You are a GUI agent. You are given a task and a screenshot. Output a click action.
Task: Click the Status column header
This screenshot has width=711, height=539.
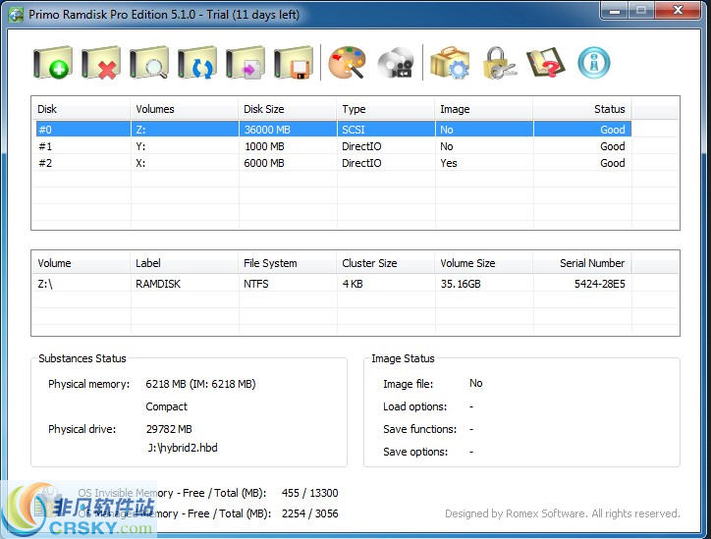click(582, 109)
